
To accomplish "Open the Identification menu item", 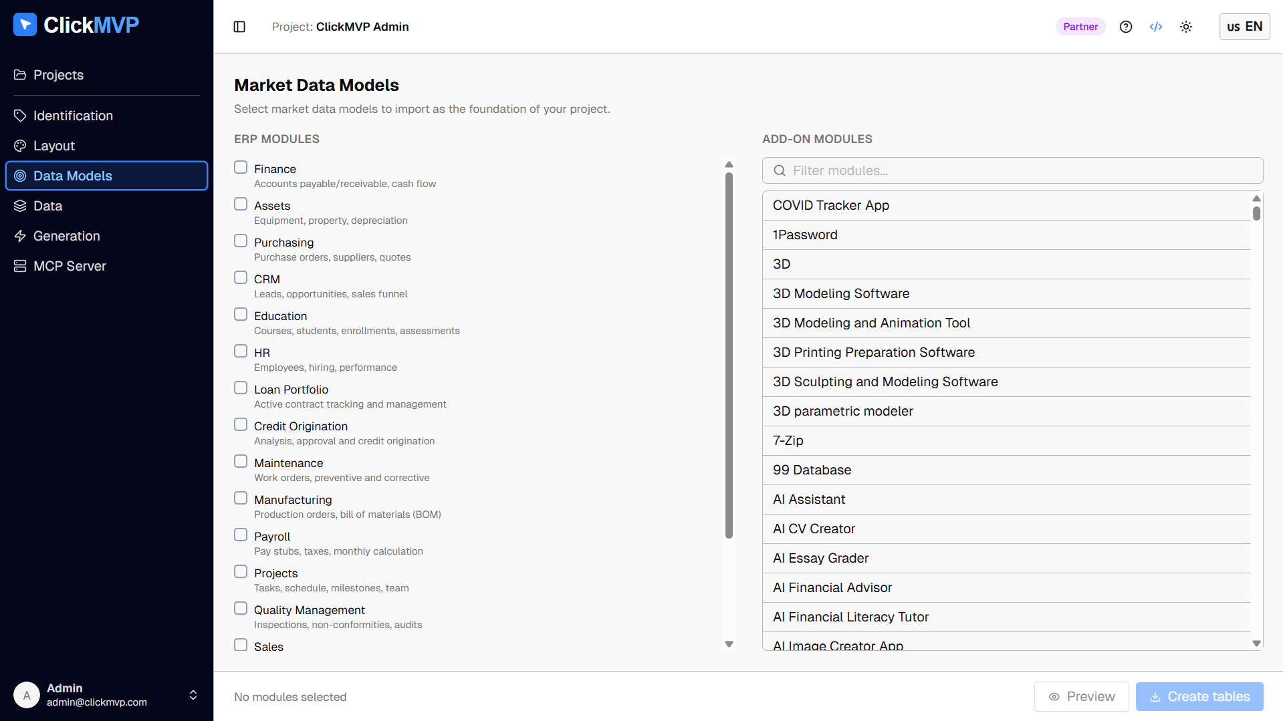I will point(73,116).
